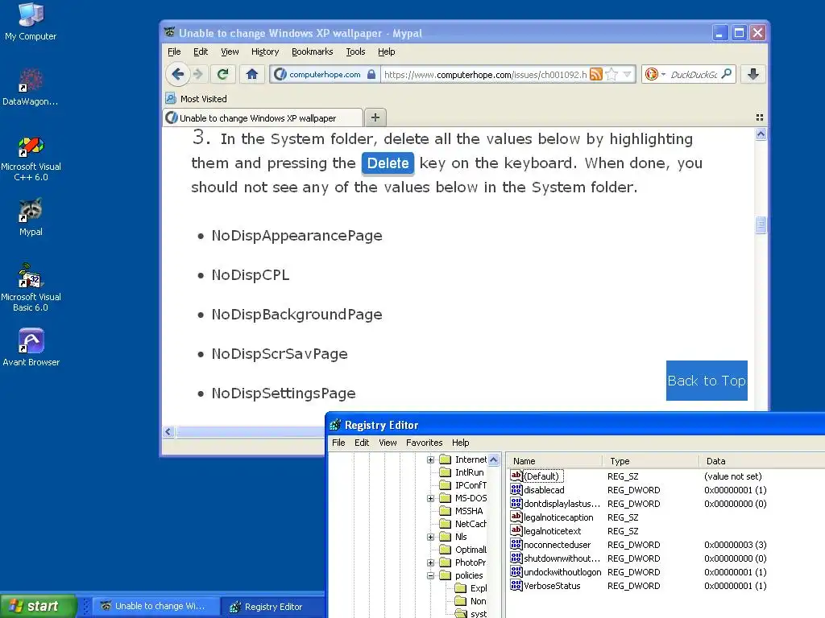
Task: Open a new tab with plus button
Action: pyautogui.click(x=375, y=117)
